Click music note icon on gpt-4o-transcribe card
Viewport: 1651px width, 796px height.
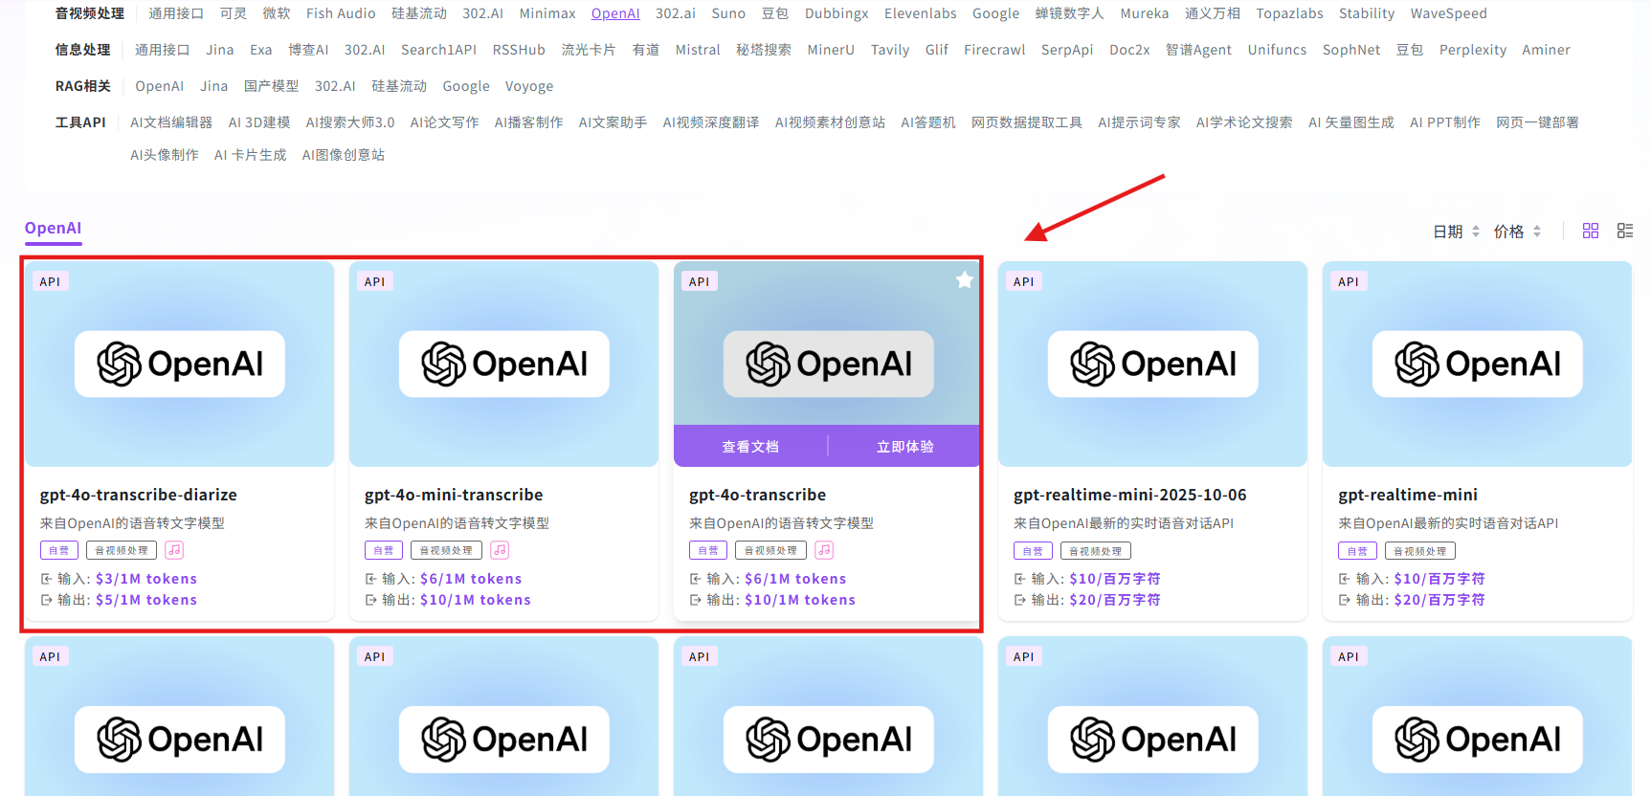pos(824,550)
